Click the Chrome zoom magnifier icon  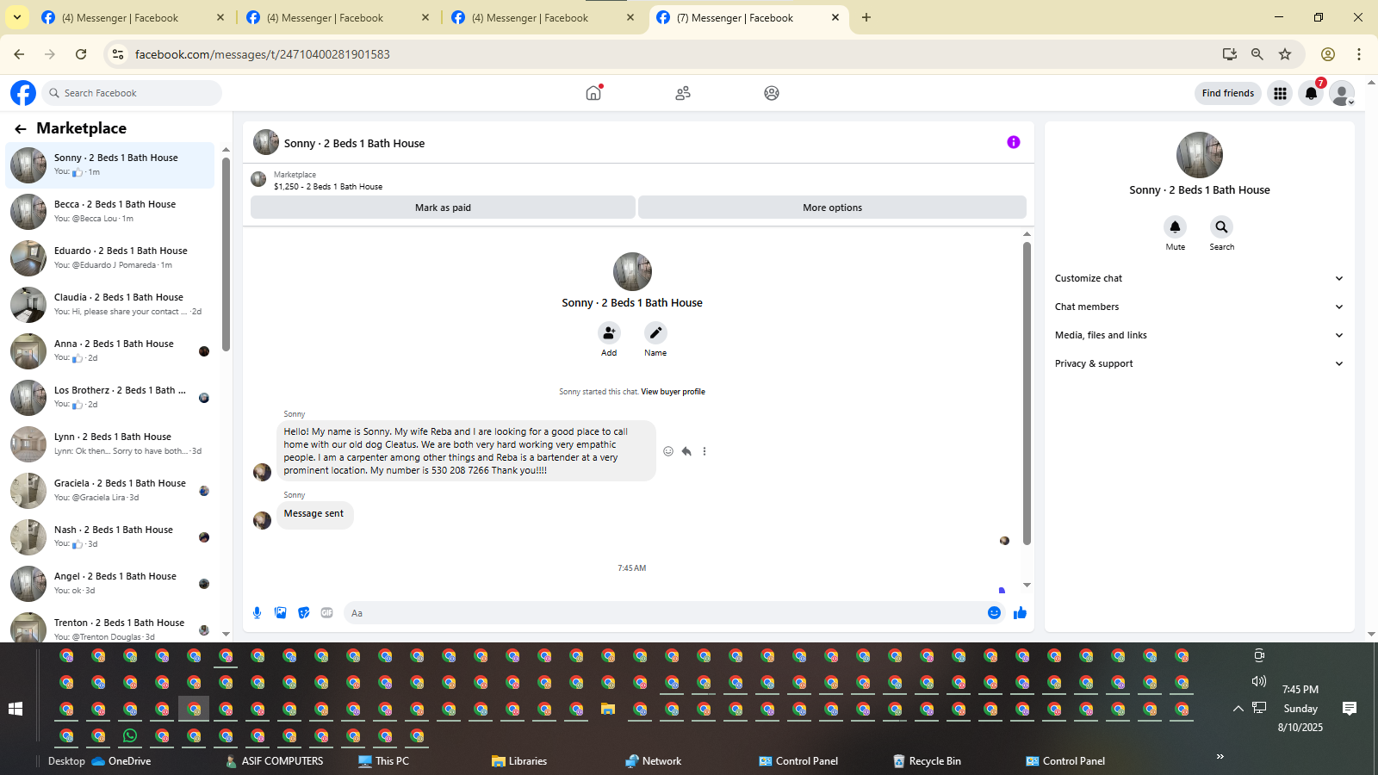tap(1257, 54)
